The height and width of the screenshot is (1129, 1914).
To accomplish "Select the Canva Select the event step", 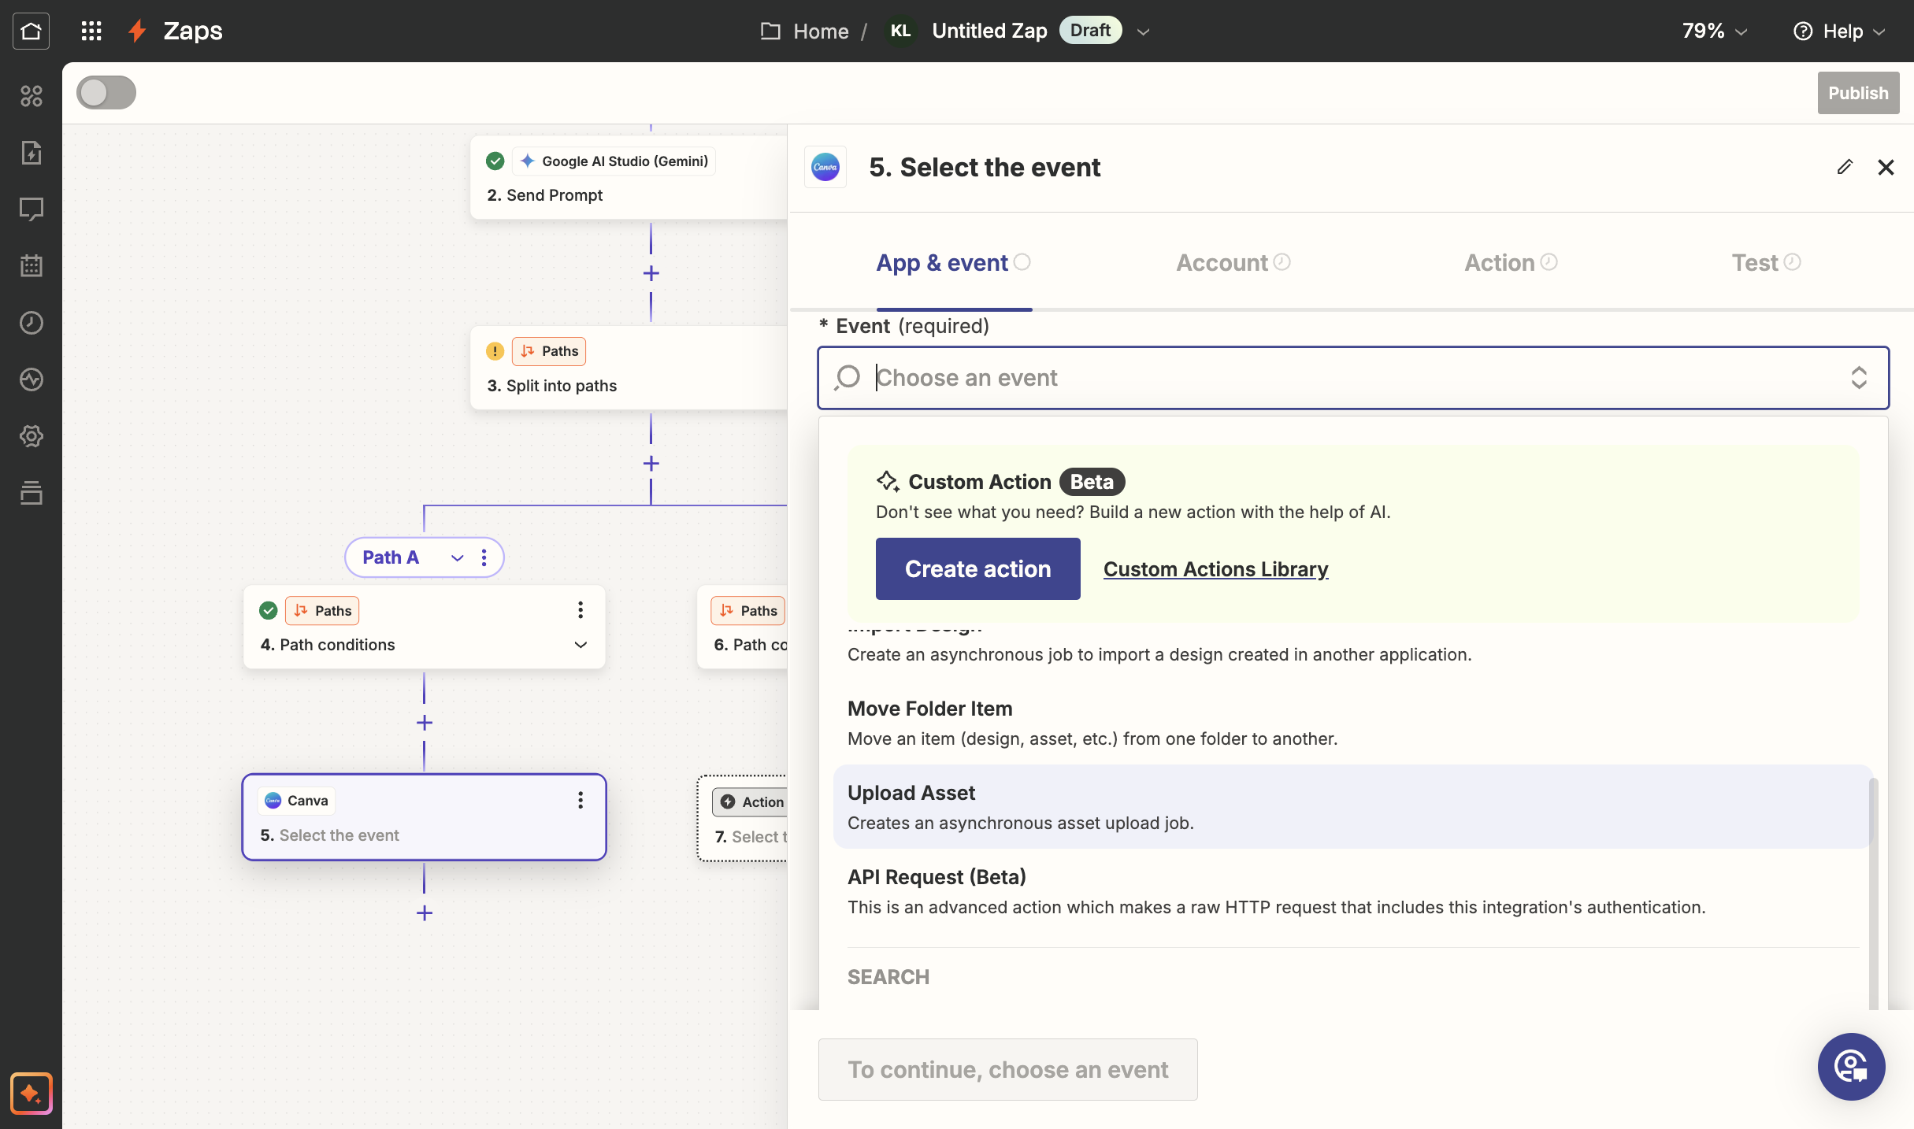I will point(424,817).
